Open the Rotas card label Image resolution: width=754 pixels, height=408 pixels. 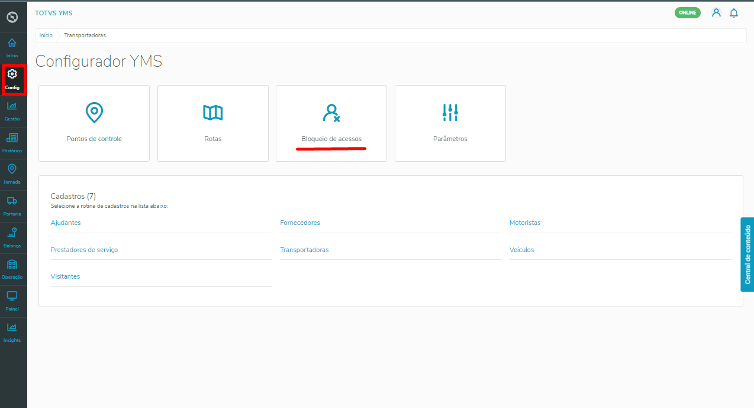point(213,139)
